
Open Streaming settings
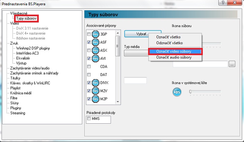point(18,113)
